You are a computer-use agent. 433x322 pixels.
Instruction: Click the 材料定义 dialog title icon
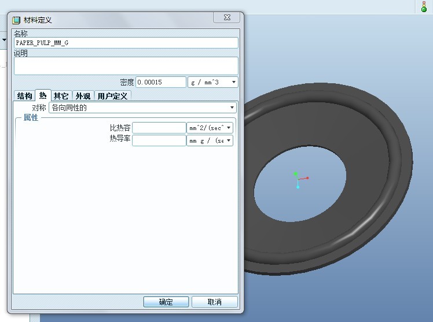click(17, 20)
